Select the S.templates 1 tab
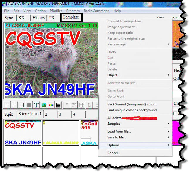Screen dimensions: 190x172 tap(30, 114)
